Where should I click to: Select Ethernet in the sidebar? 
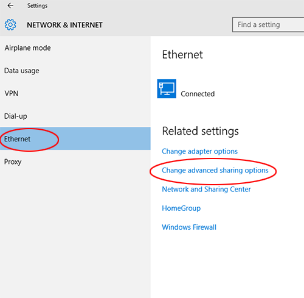point(75,139)
